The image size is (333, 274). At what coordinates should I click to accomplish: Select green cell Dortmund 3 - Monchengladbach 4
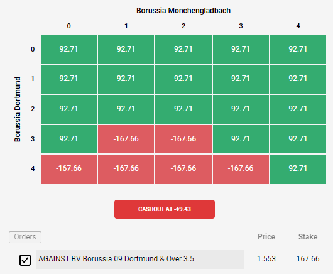tap(298, 139)
